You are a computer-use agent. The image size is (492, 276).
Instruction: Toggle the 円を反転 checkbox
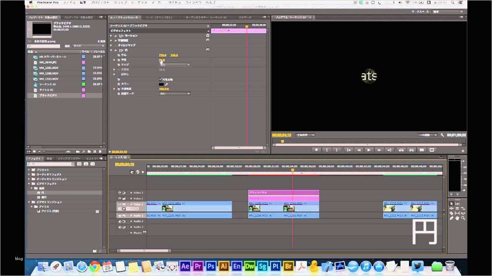(160, 79)
